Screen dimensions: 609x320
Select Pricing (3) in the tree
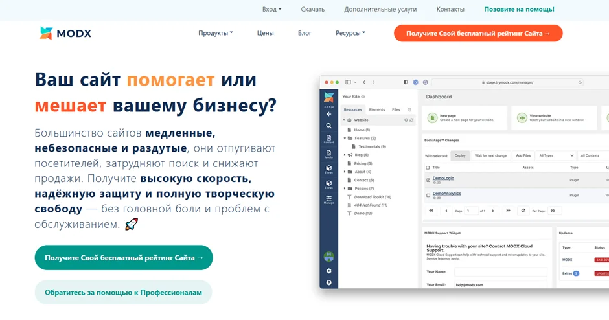[x=363, y=163]
